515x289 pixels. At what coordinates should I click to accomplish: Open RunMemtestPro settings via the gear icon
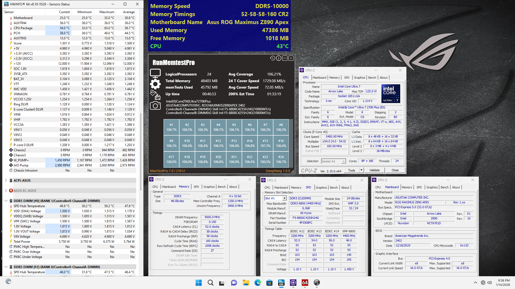155,83
